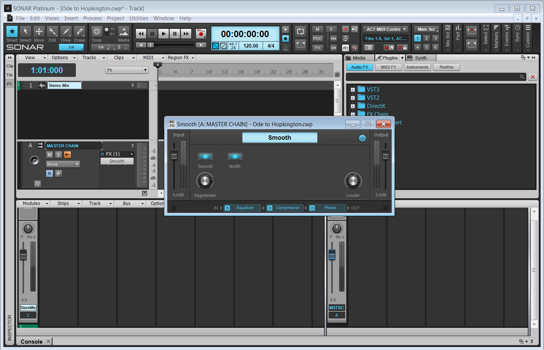Click the Input level fader in Smooth
Image resolution: width=544 pixels, height=350 pixels.
(174, 155)
